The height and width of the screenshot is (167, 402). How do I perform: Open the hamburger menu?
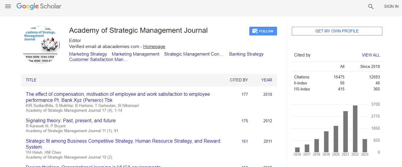click(x=8, y=6)
